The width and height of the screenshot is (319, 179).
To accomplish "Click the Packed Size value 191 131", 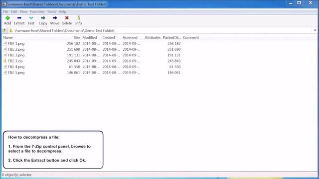I will (x=174, y=55).
